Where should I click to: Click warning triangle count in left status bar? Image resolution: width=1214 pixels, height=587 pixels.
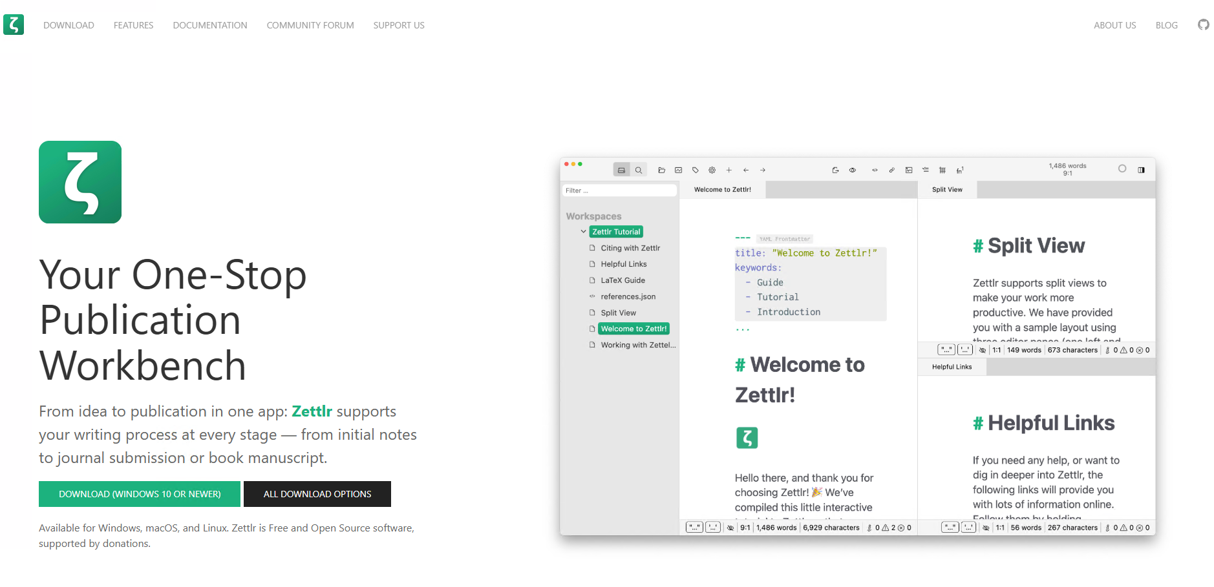coord(889,528)
